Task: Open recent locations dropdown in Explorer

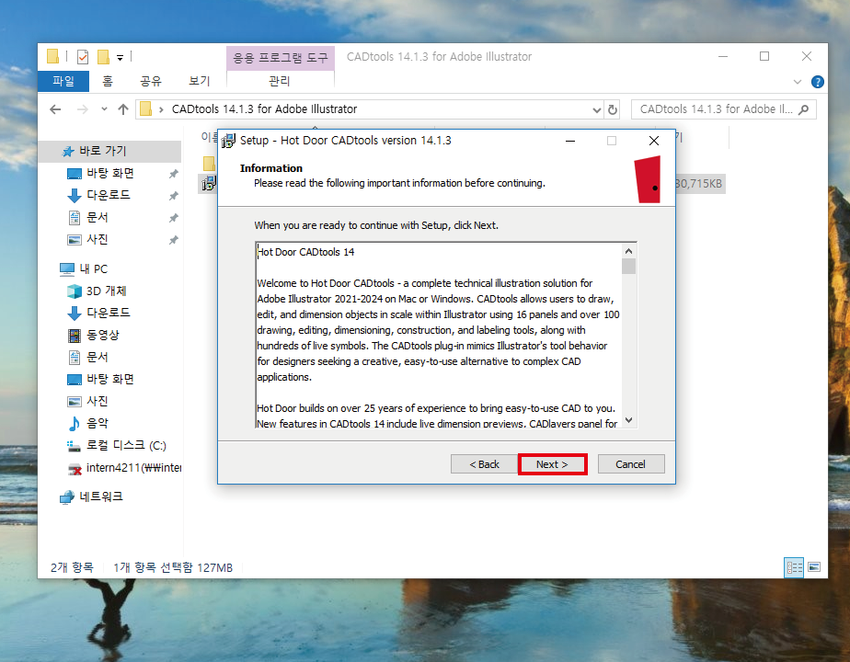Action: (104, 109)
